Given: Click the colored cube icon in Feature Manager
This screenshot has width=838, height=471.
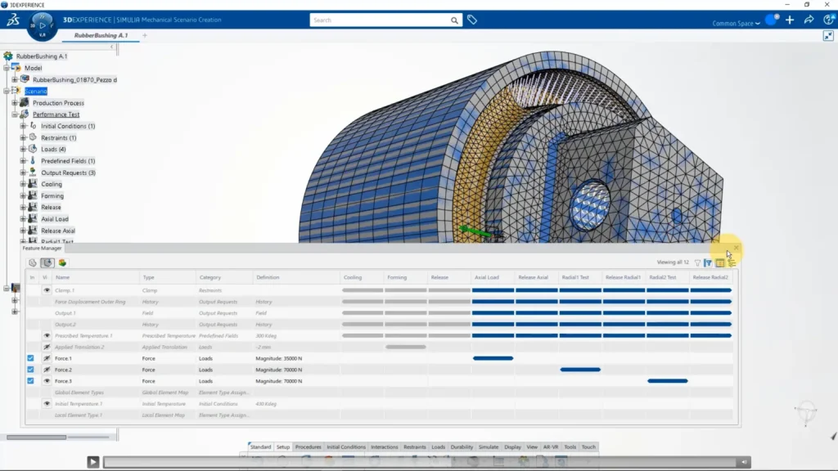Looking at the screenshot, I should [62, 262].
